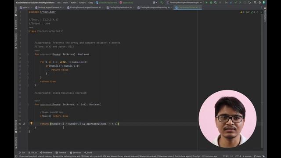Open the Git tool window tab

[x=22, y=153]
